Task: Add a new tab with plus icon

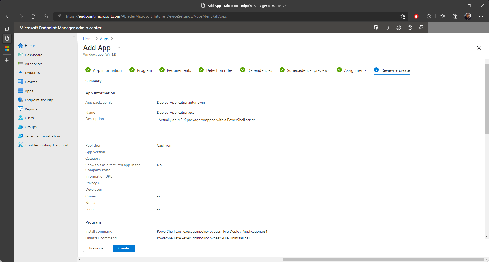Action: click(x=7, y=60)
